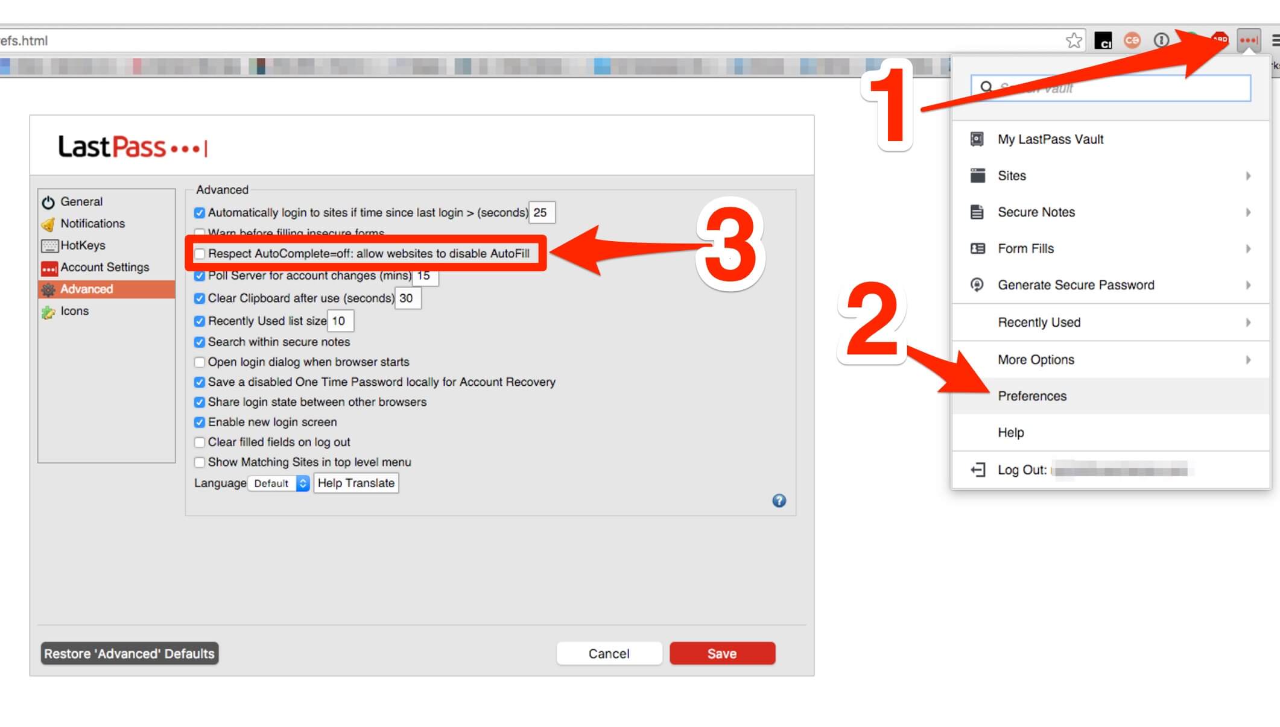Viewport: 1280px width, 727px height.
Task: Click the poll server minutes field showing 15
Action: 425,276
